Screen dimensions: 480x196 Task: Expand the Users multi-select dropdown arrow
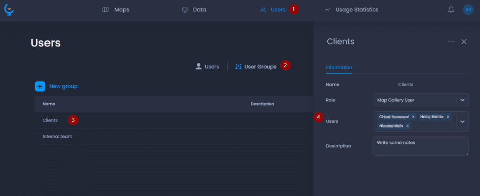(462, 121)
